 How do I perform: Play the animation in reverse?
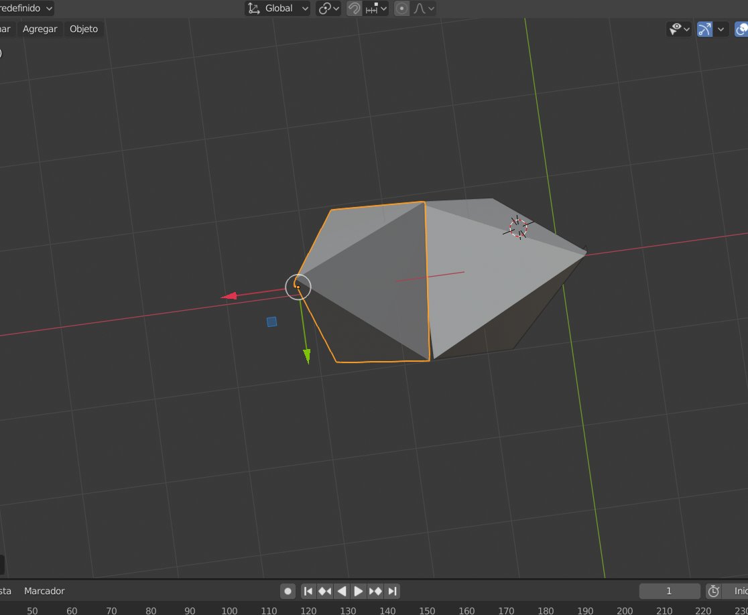tap(342, 591)
